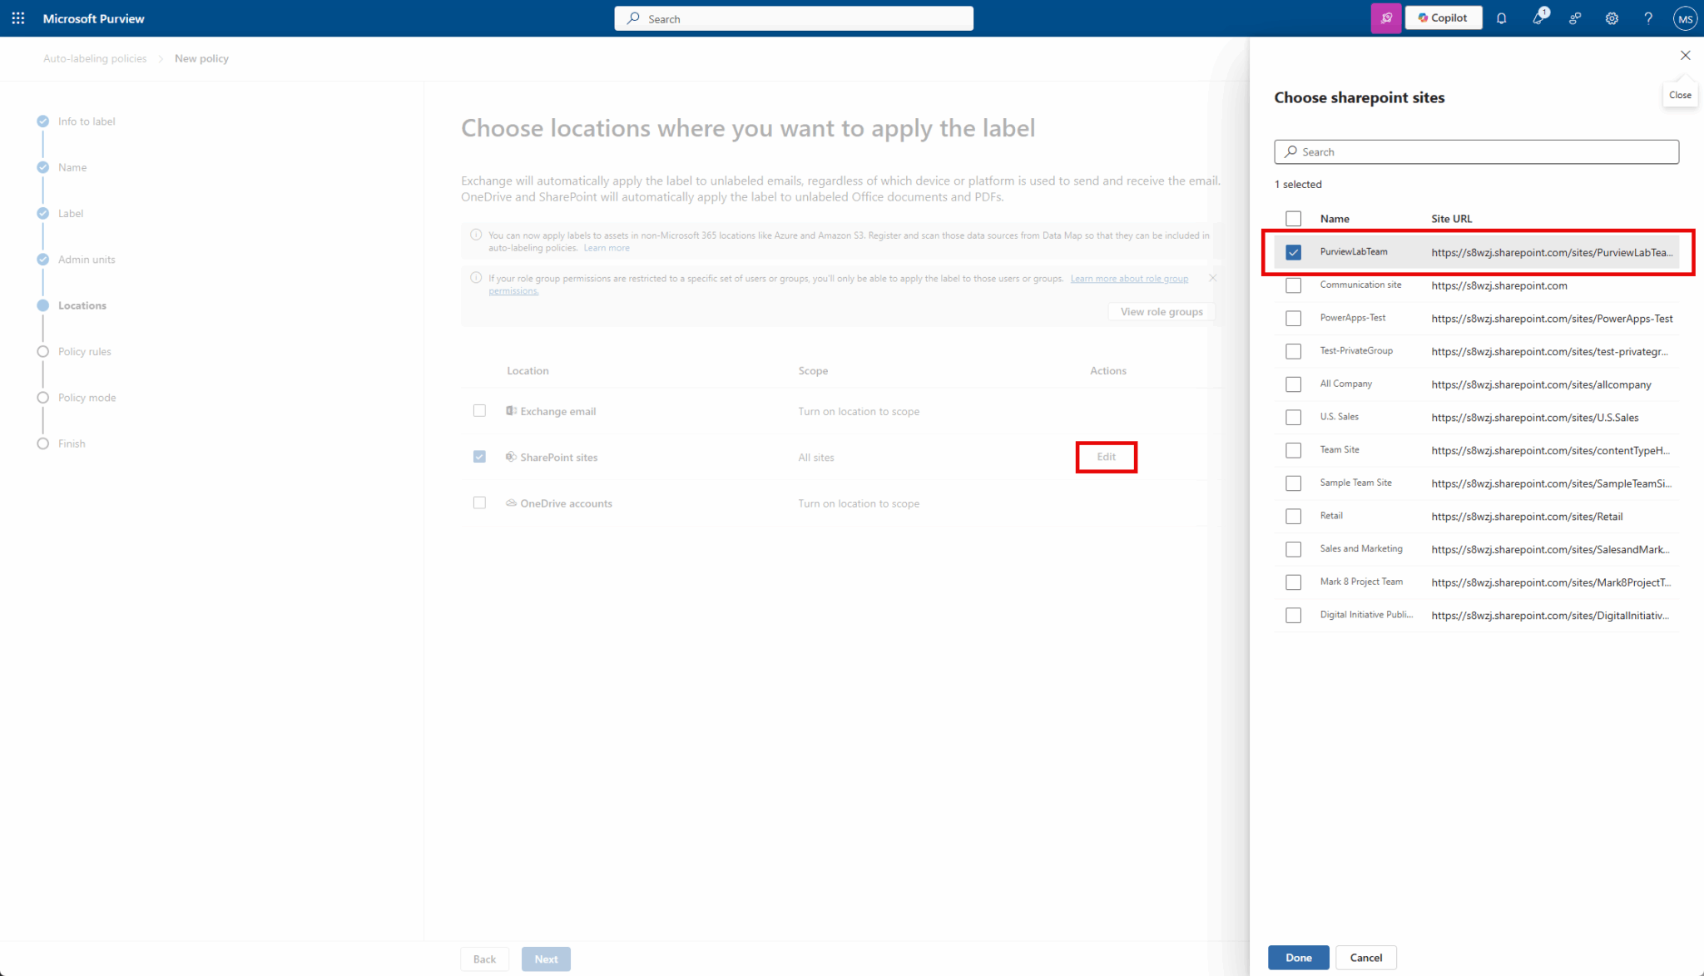This screenshot has height=976, width=1704.
Task: Go to Auto-labeling policies breadcrumb
Action: 94,58
